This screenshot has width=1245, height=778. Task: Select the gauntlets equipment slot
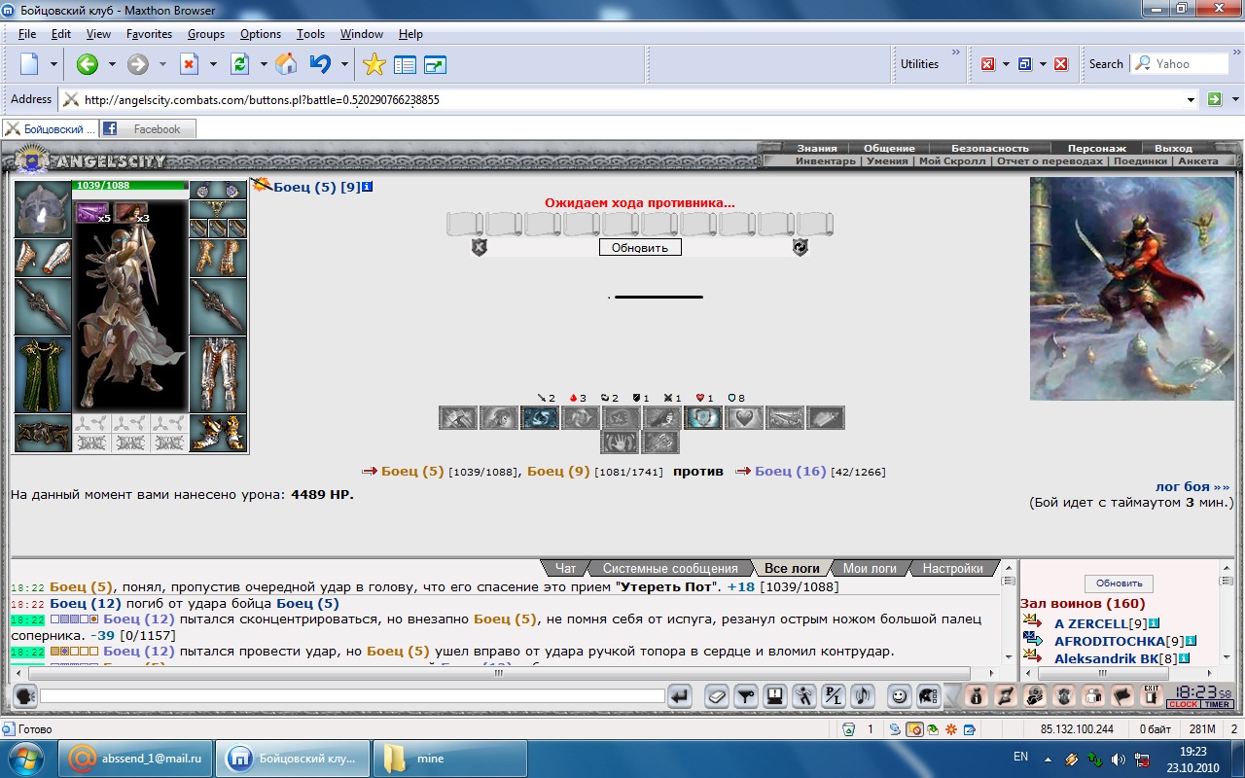coord(218,259)
